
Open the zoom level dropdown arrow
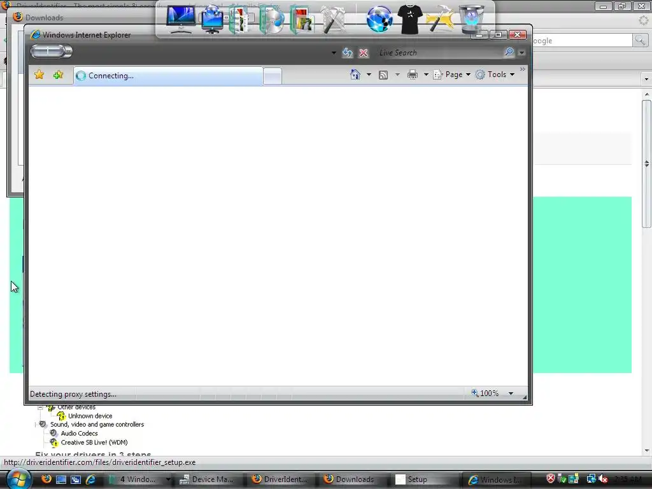(x=511, y=393)
